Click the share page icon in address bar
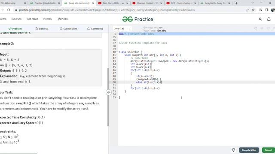The image size is (275, 154). point(247,10)
